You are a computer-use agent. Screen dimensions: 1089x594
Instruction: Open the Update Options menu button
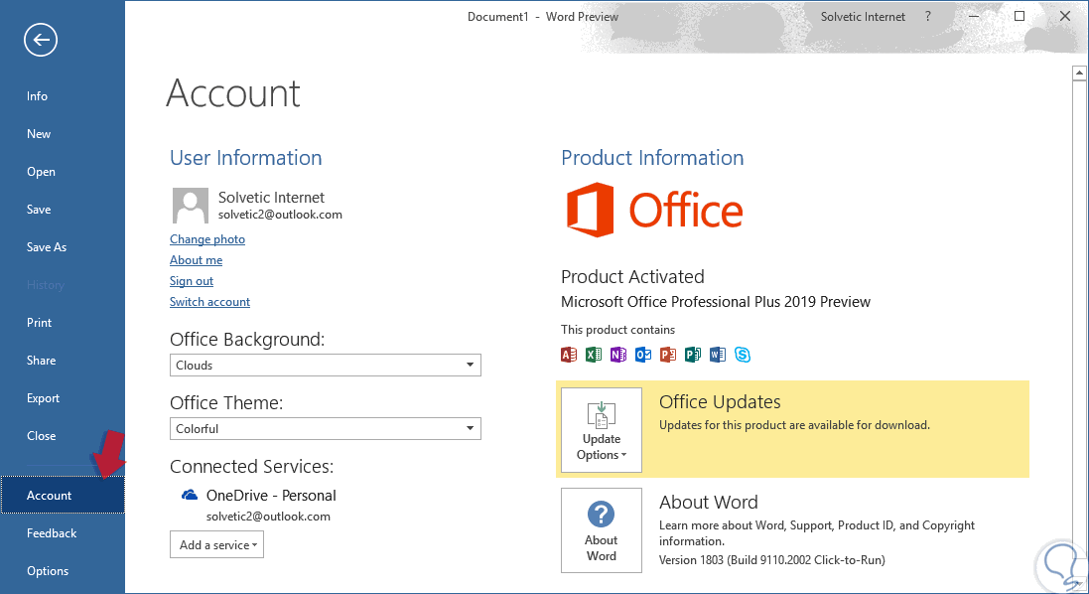tap(602, 429)
